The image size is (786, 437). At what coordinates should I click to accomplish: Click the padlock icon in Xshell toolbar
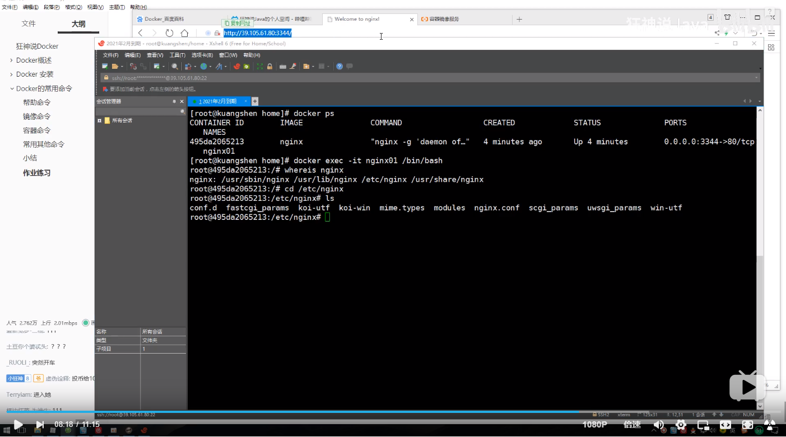click(269, 66)
